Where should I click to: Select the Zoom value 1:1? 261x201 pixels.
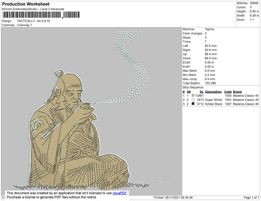(x=252, y=20)
